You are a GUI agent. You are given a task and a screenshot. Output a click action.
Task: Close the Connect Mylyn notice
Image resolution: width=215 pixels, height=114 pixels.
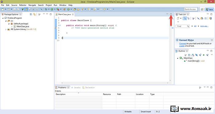pos(212,40)
